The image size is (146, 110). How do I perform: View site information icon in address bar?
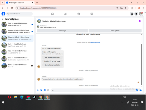click(x=17, y=8)
